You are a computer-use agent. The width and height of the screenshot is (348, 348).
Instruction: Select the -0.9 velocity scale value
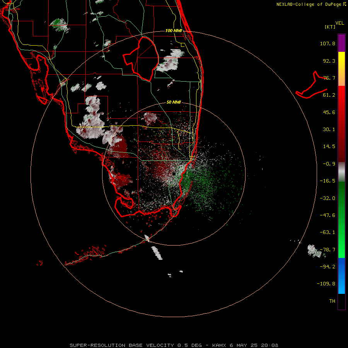pyautogui.click(x=329, y=164)
